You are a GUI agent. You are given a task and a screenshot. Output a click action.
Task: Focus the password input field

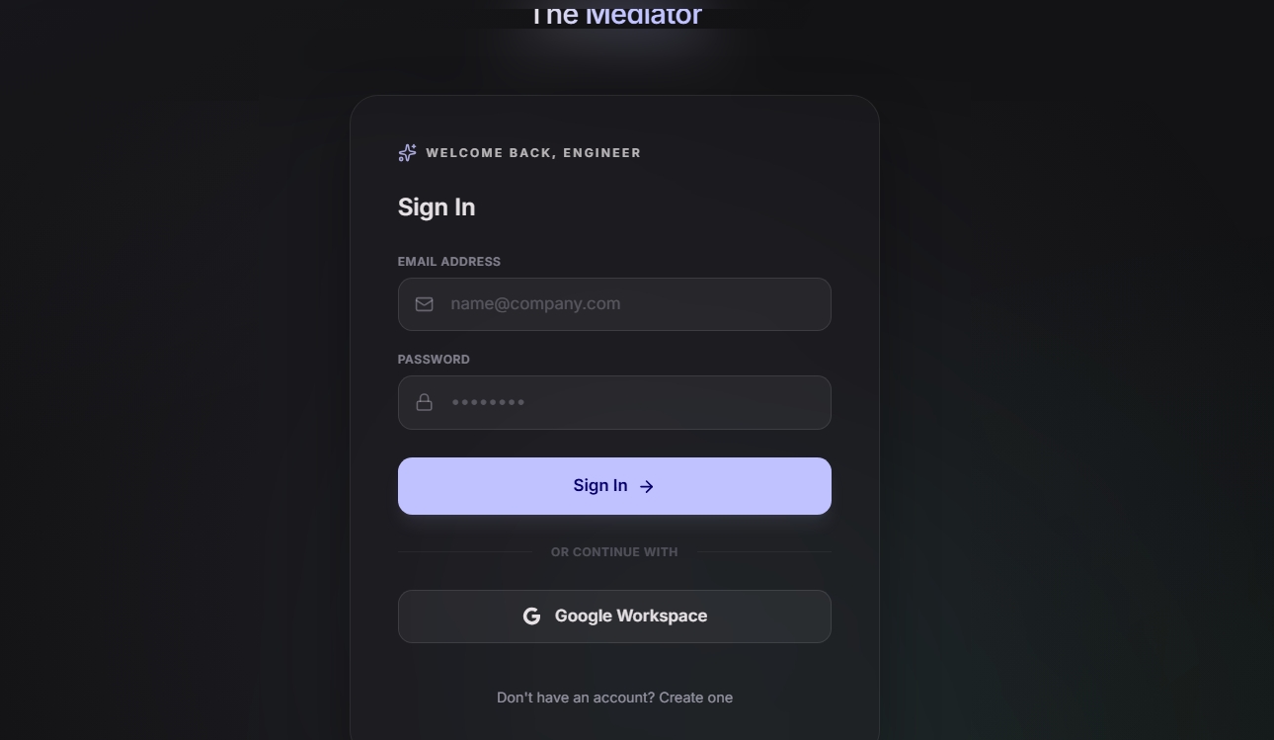pos(614,402)
